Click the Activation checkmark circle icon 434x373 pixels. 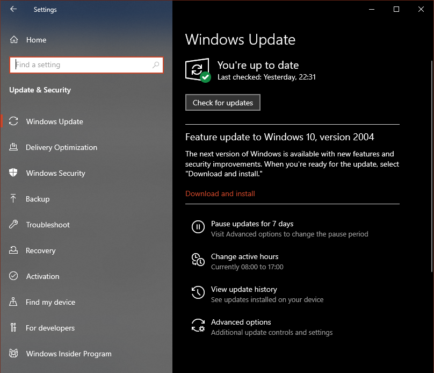click(13, 276)
